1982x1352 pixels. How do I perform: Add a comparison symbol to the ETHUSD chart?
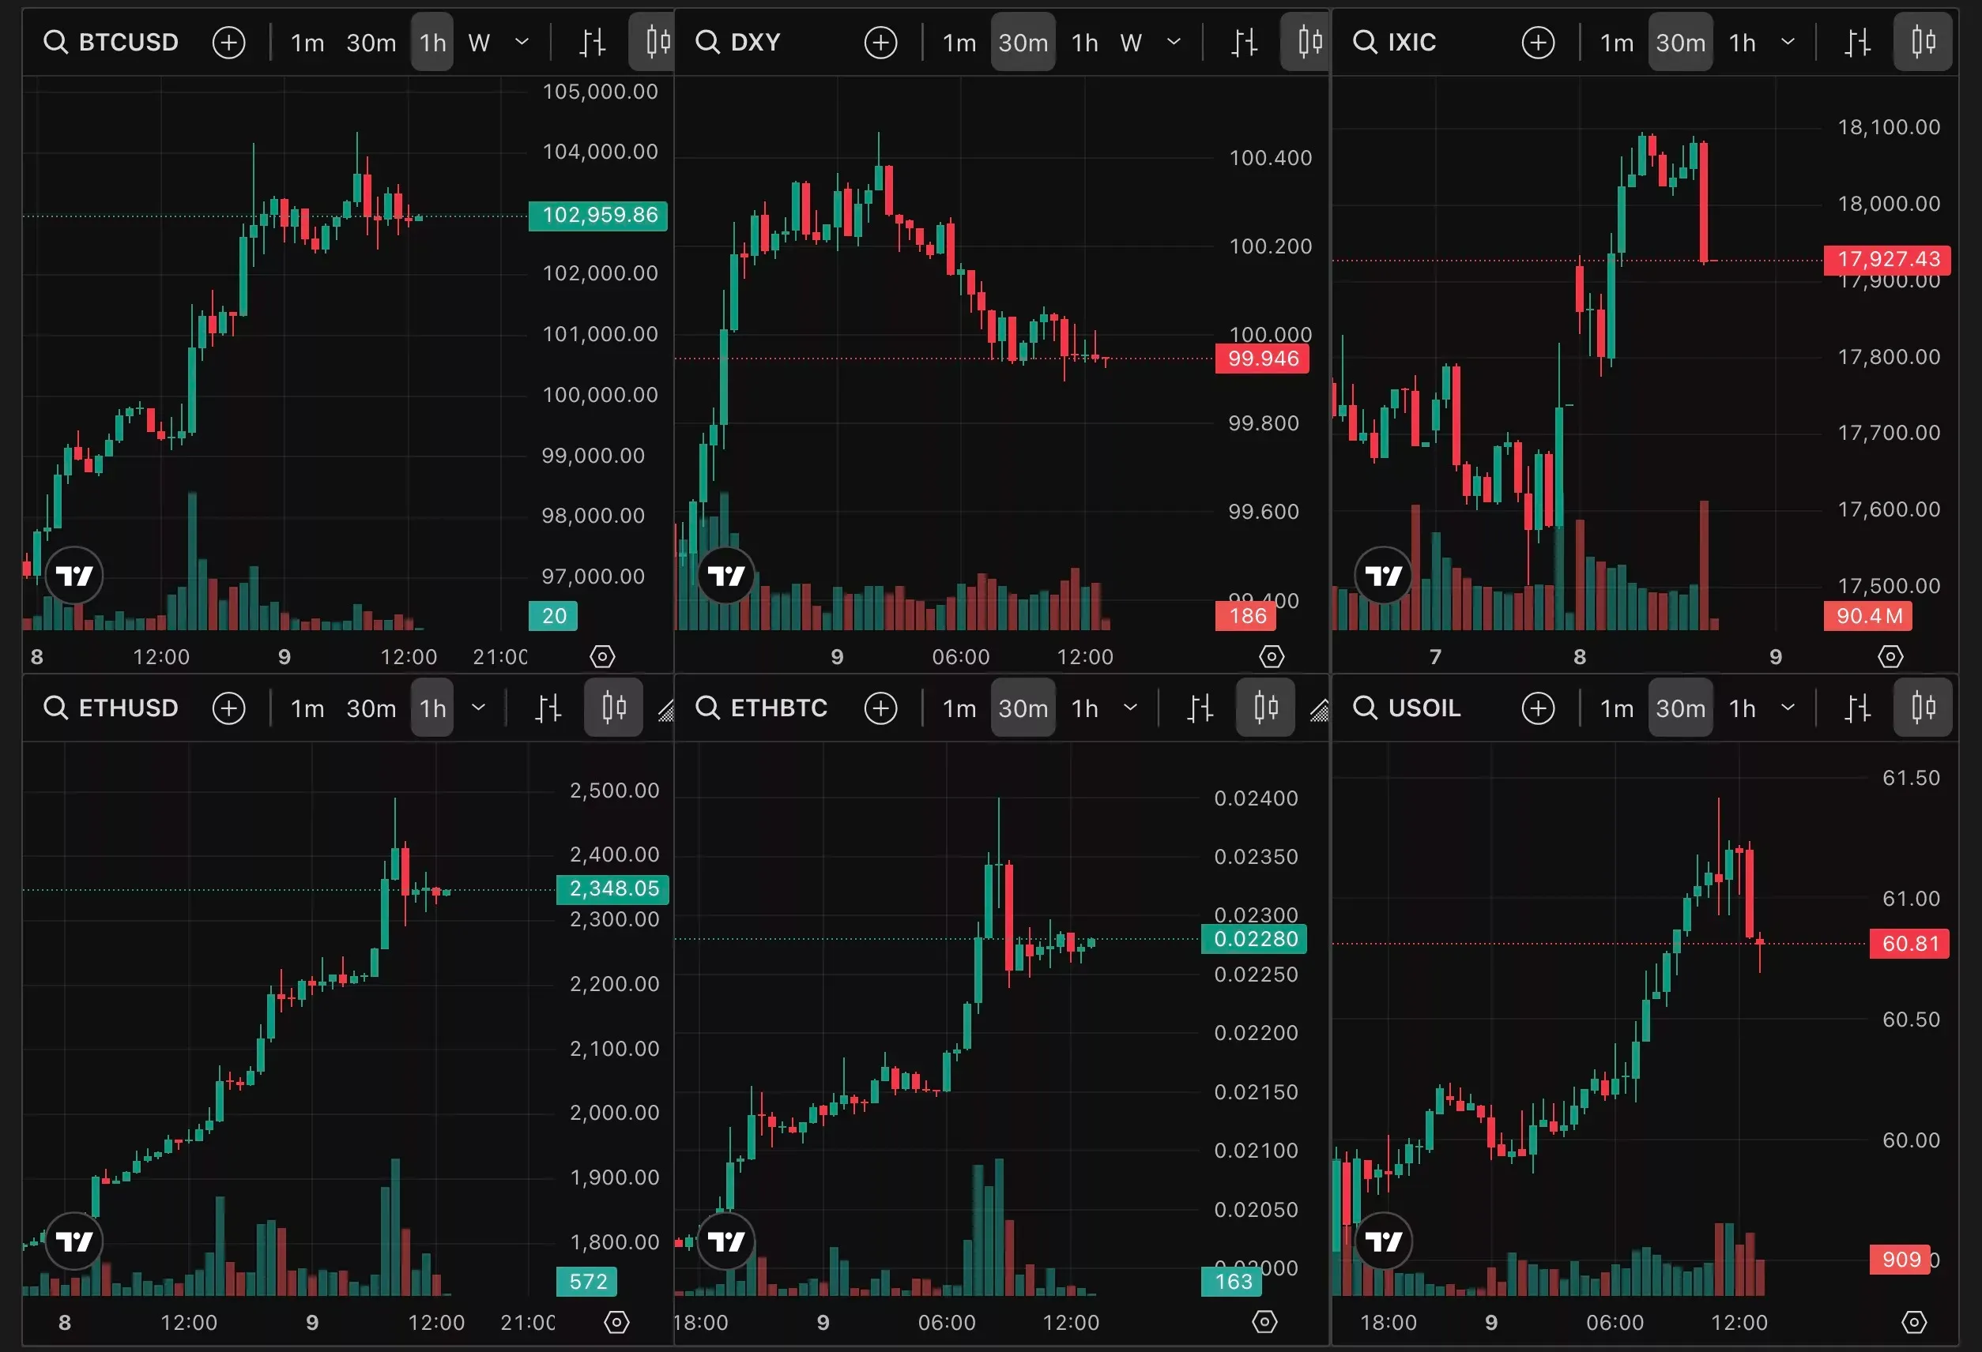[x=228, y=708]
